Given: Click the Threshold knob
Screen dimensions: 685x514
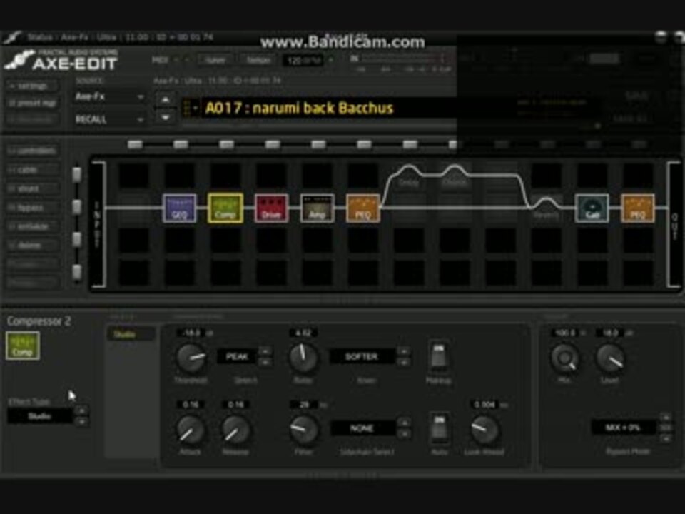Looking at the screenshot, I should pyautogui.click(x=191, y=358).
